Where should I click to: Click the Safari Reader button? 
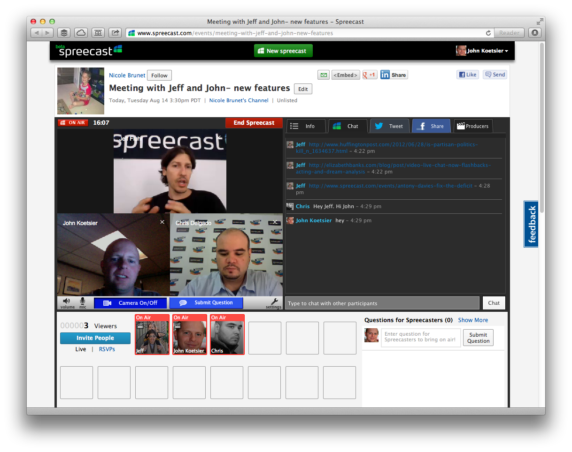(x=510, y=33)
